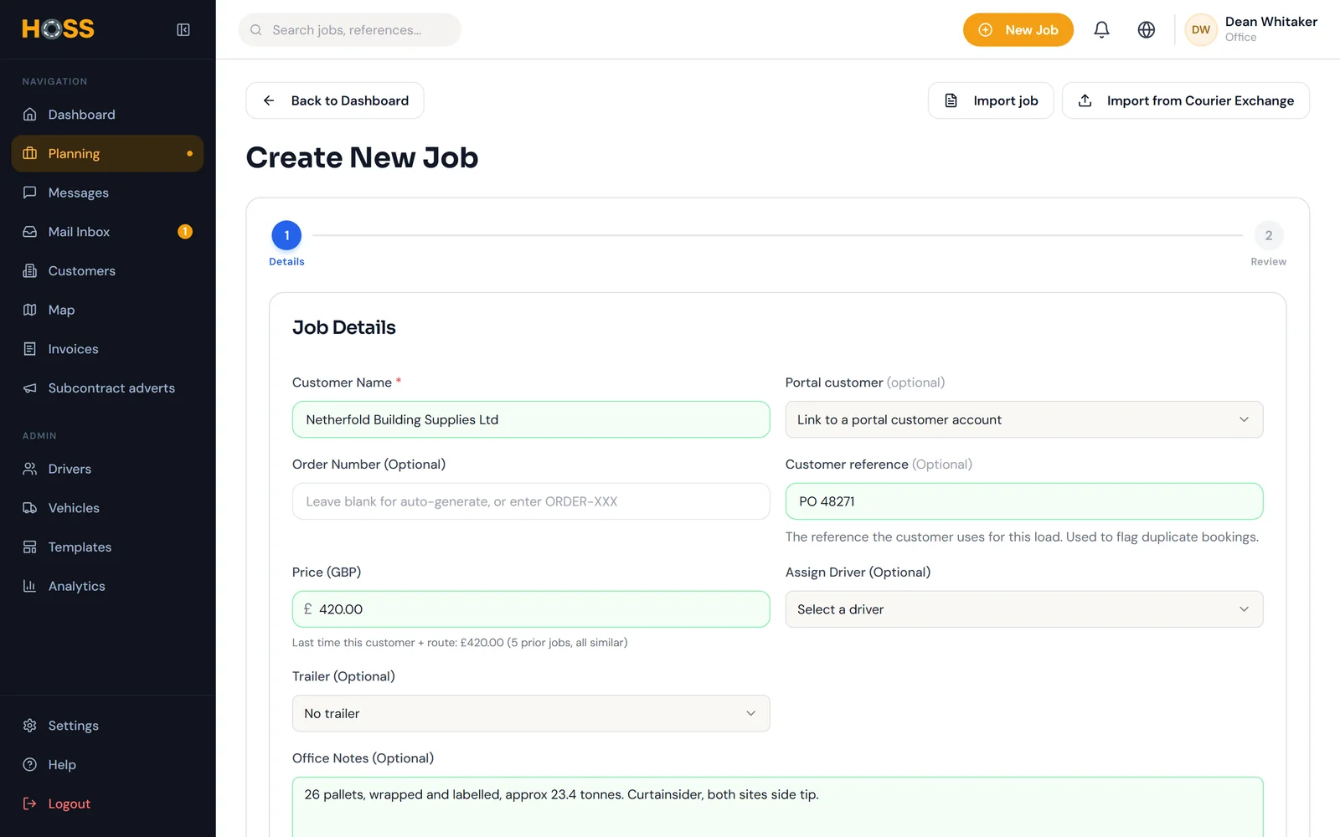Open the Select a driver dropdown
Image resolution: width=1340 pixels, height=837 pixels.
(1024, 609)
